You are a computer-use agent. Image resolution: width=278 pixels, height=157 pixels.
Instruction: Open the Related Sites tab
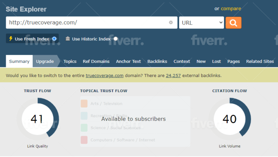tap(260, 61)
